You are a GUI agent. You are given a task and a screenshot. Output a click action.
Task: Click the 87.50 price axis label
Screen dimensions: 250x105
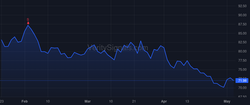(x=242, y=24)
